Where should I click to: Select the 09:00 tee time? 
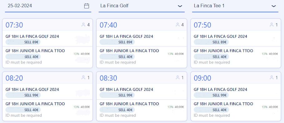coord(203,78)
